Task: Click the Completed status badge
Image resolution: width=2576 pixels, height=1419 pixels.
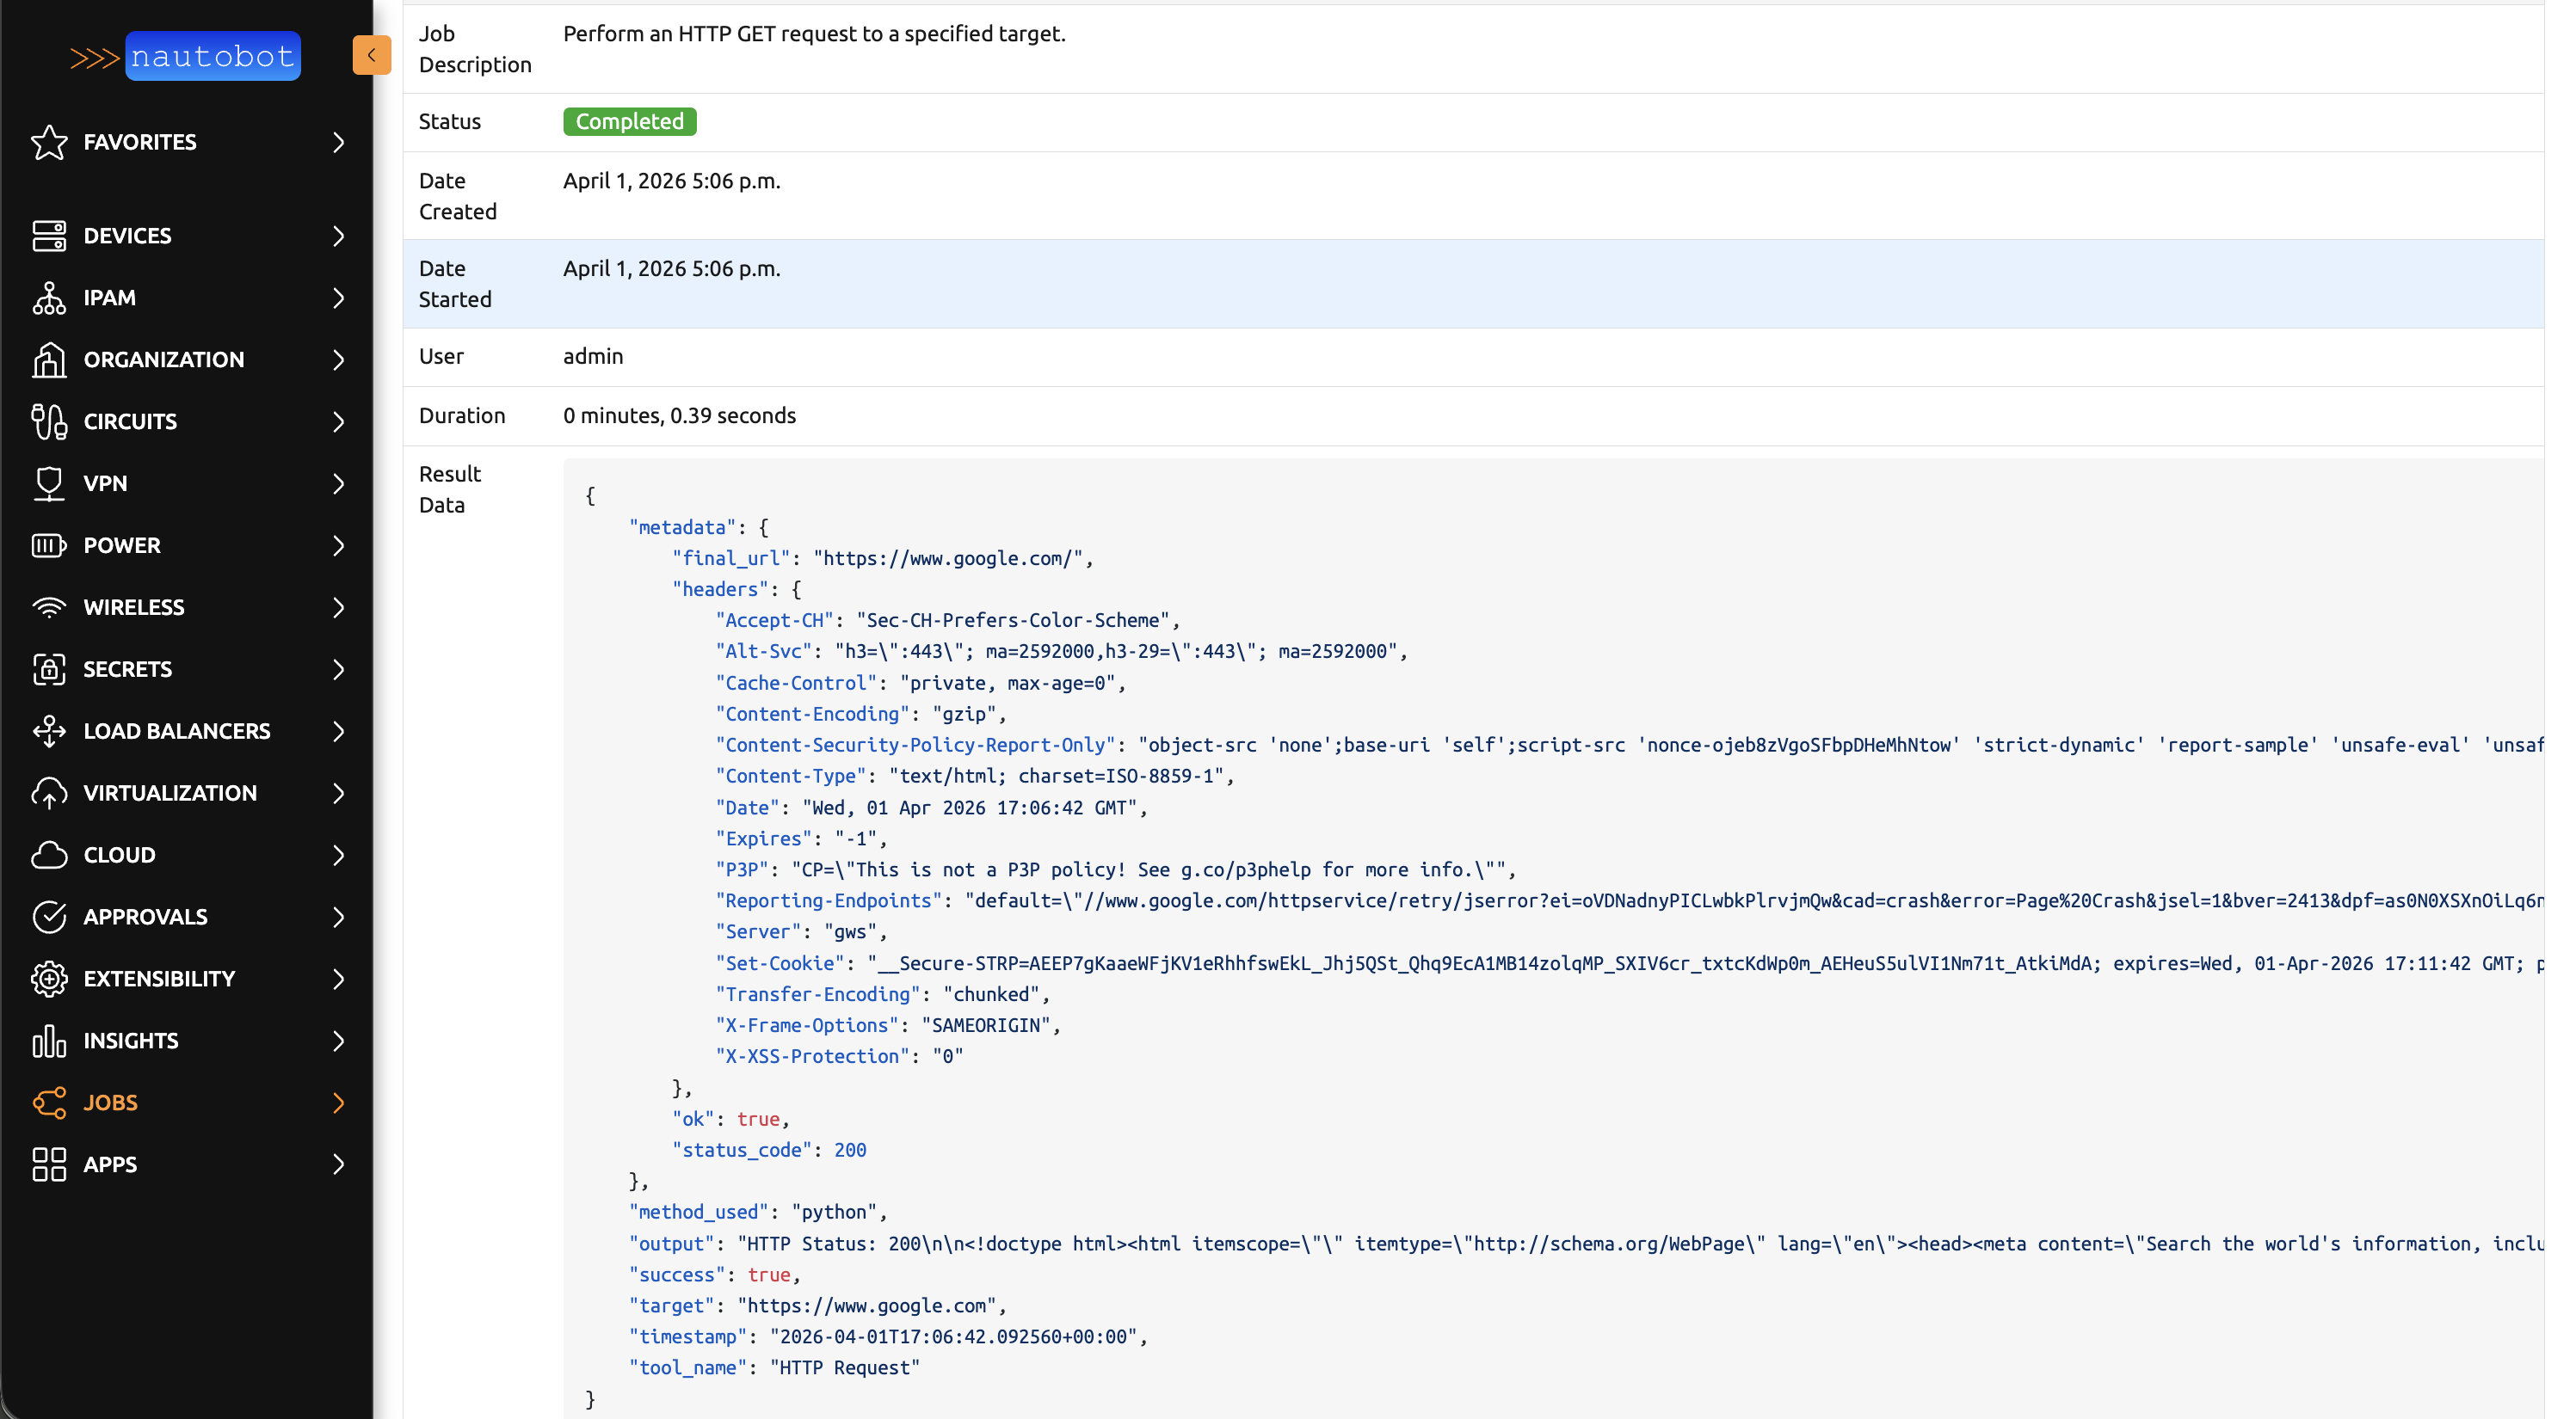Action: 629,121
